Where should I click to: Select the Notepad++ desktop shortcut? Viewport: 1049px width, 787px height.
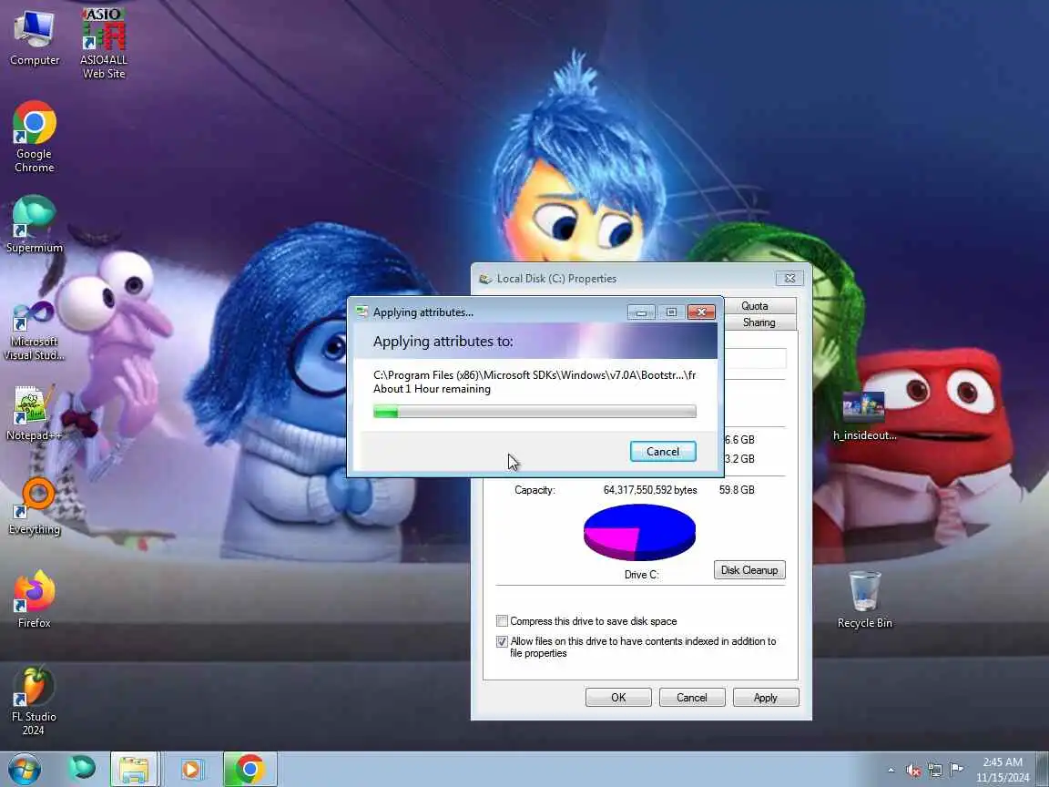pyautogui.click(x=34, y=414)
